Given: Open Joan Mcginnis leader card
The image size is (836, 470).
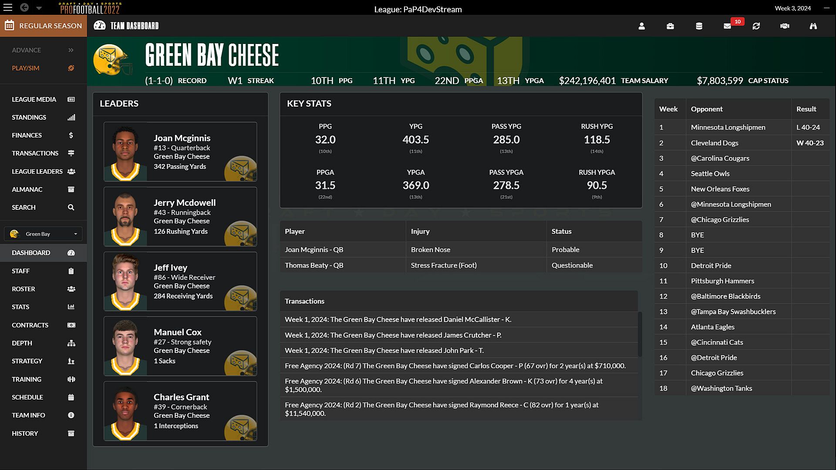Looking at the screenshot, I should tap(180, 151).
